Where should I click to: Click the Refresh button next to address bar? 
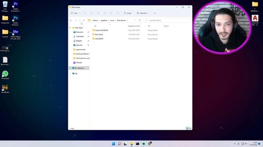tap(140, 20)
